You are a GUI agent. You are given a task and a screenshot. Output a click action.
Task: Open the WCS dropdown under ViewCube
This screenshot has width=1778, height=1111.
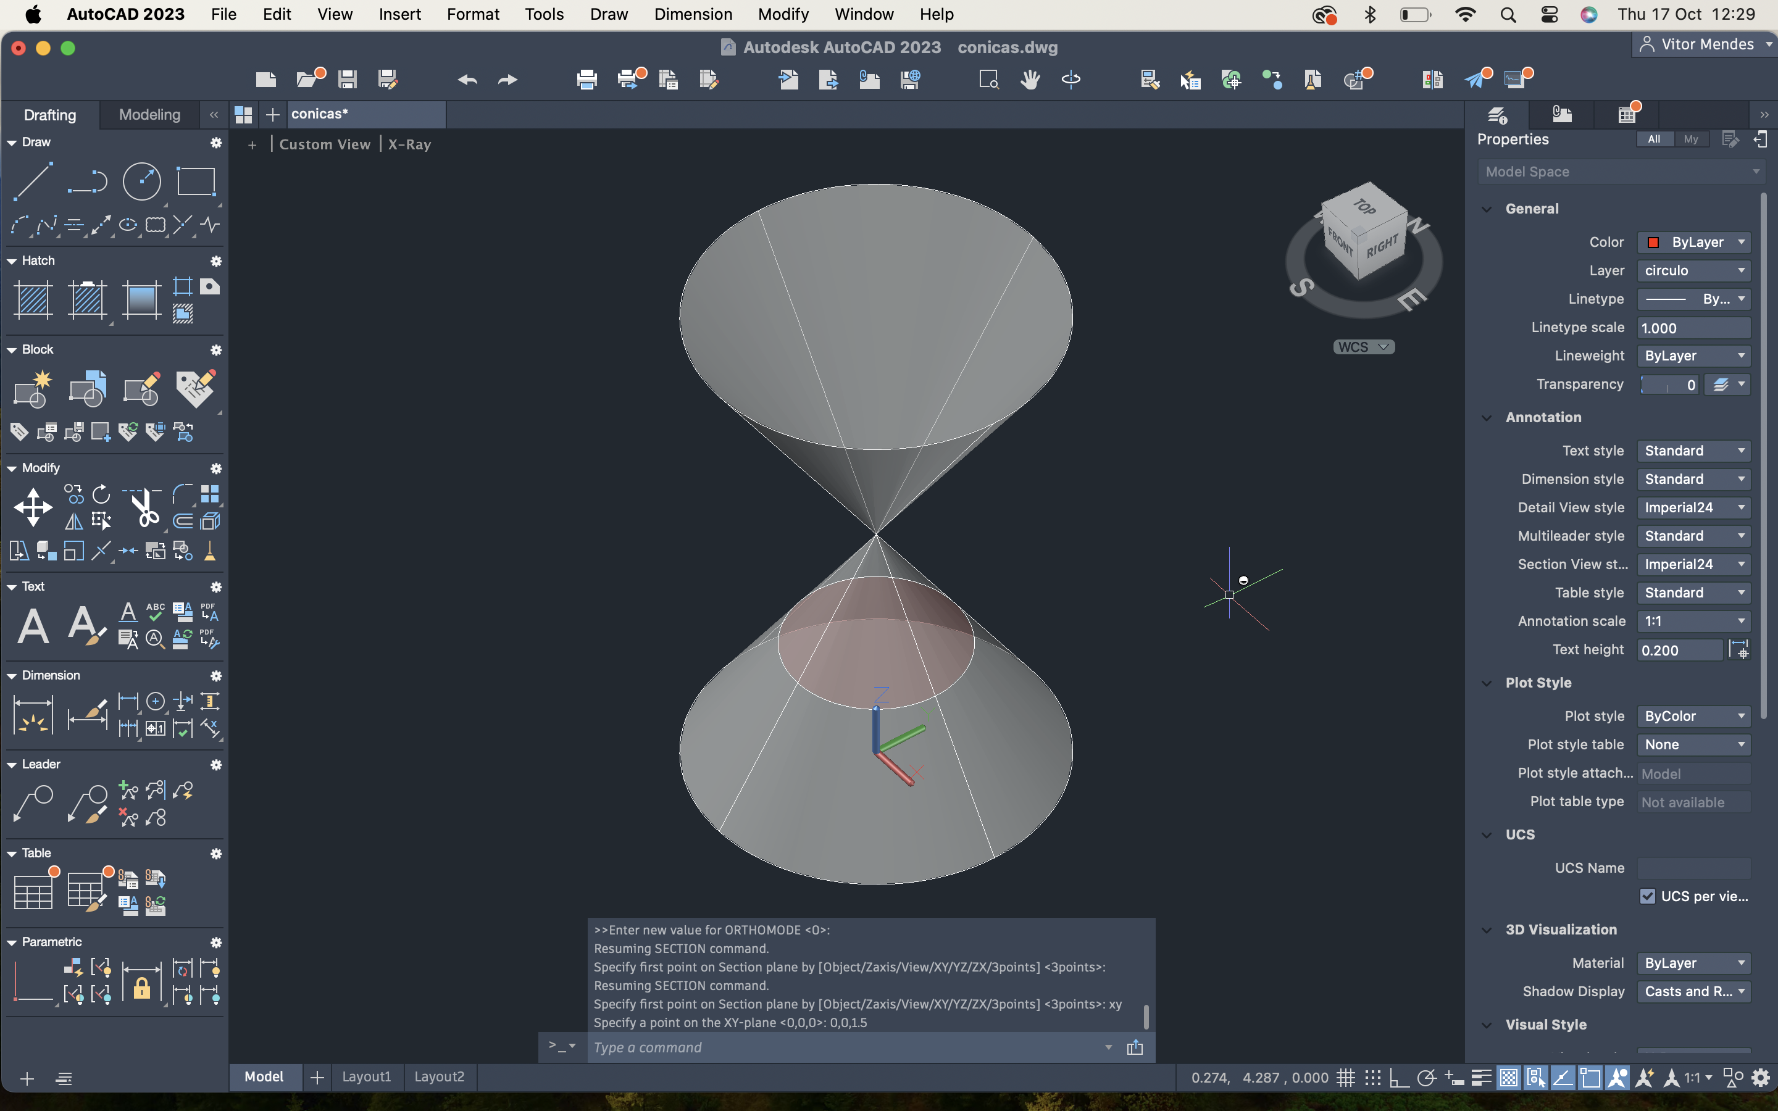tap(1364, 347)
